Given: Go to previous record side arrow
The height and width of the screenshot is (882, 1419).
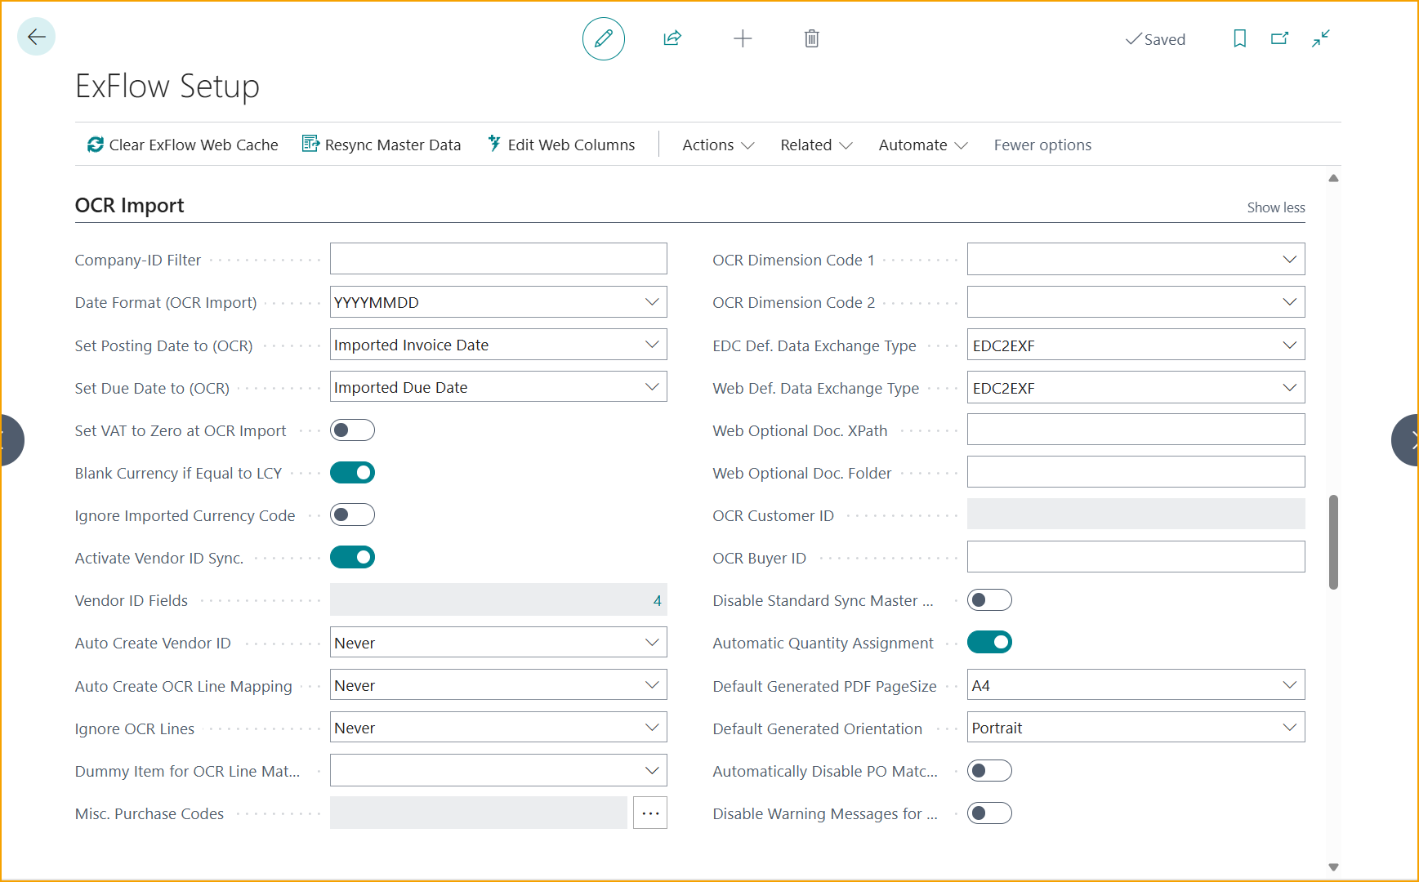Looking at the screenshot, I should pyautogui.click(x=11, y=440).
